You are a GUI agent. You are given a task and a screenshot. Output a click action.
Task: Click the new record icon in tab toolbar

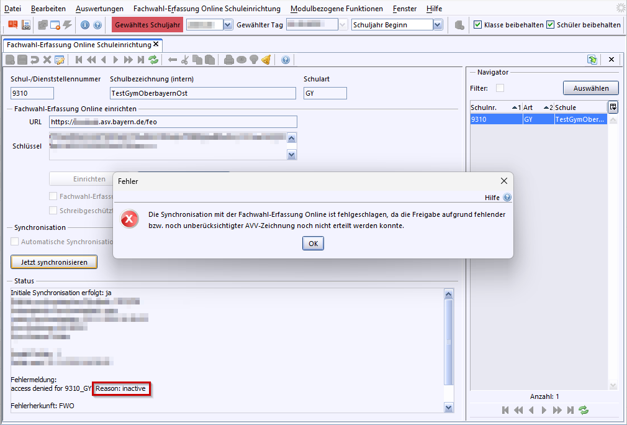[11, 60]
